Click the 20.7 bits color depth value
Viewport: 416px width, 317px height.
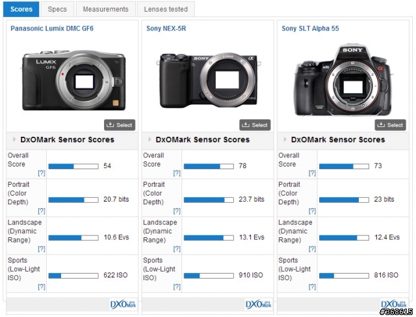[116, 199]
